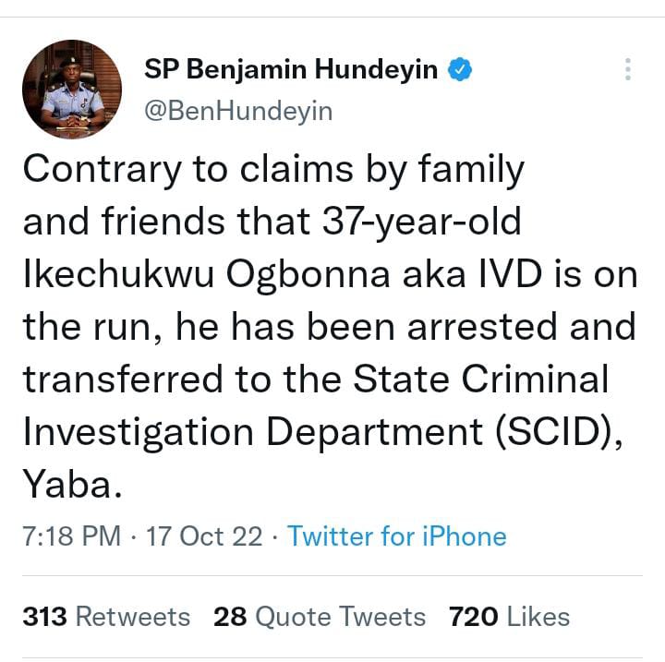
Task: Click the 7:18 PM timestamp
Action: pos(71,536)
